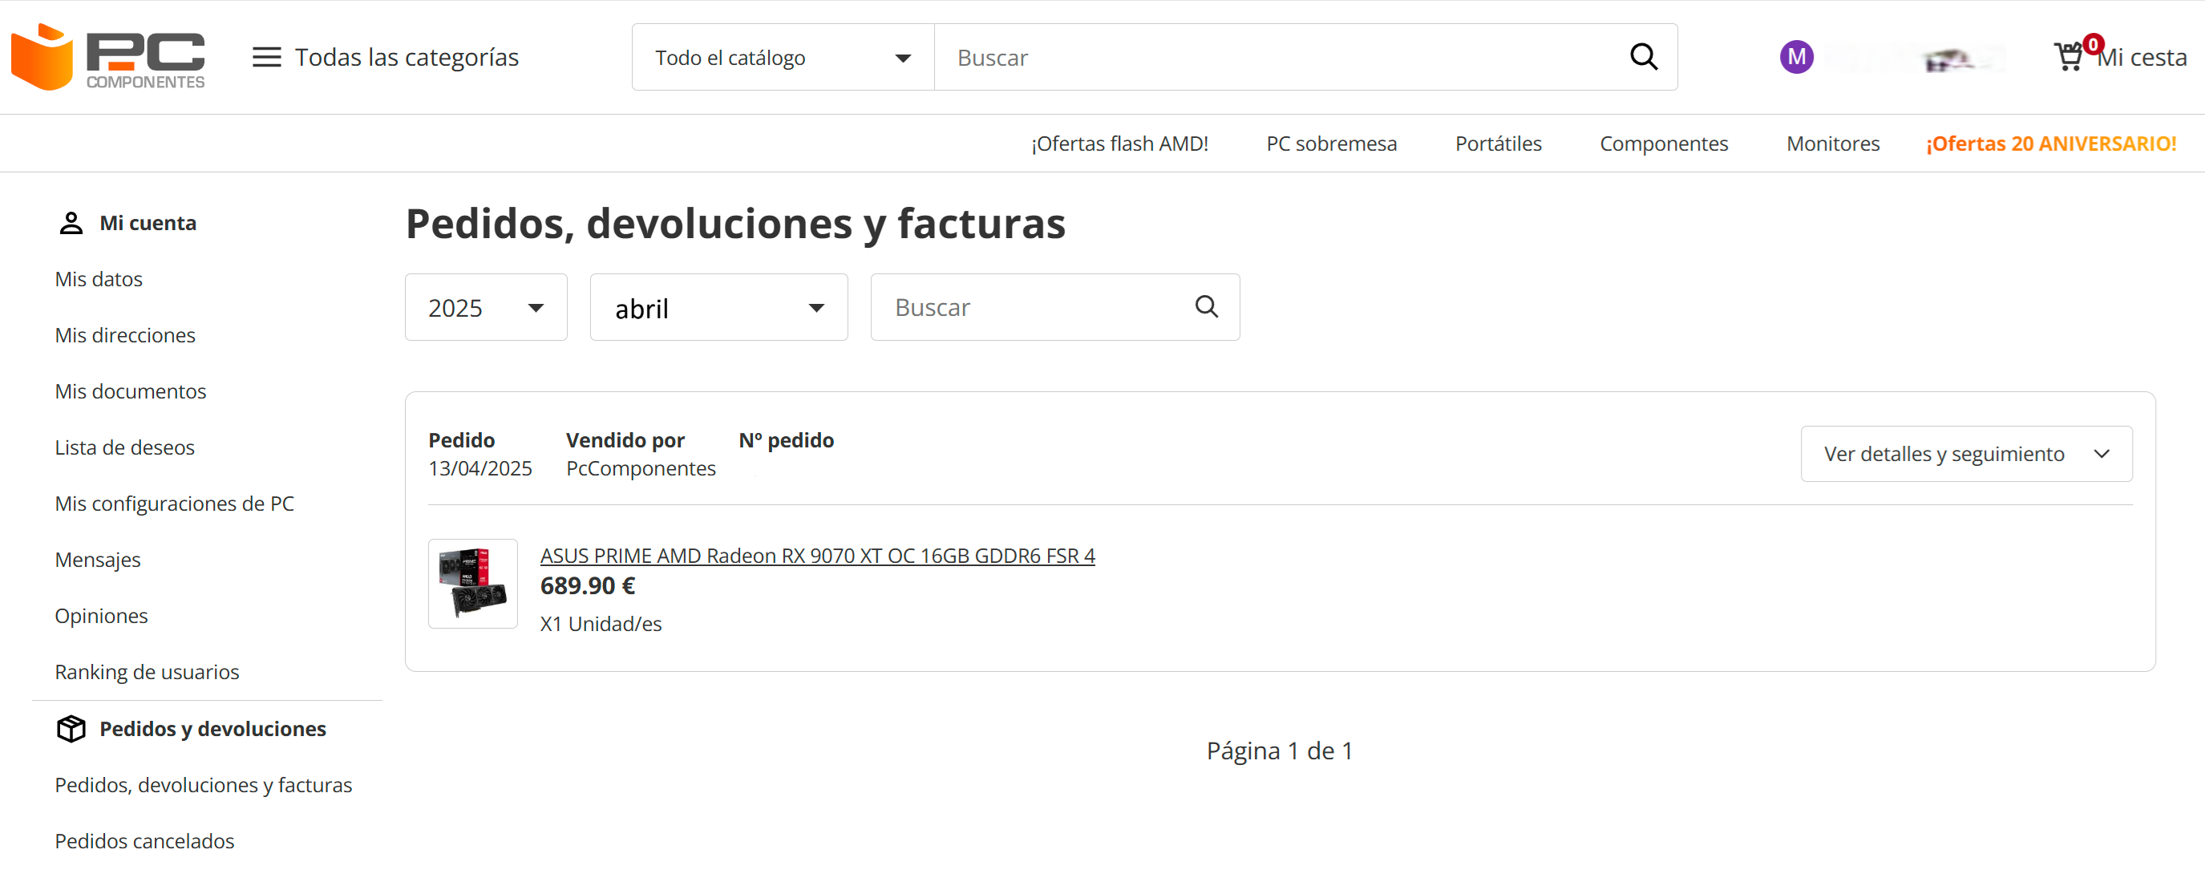Open Mi cesta

[2142, 58]
